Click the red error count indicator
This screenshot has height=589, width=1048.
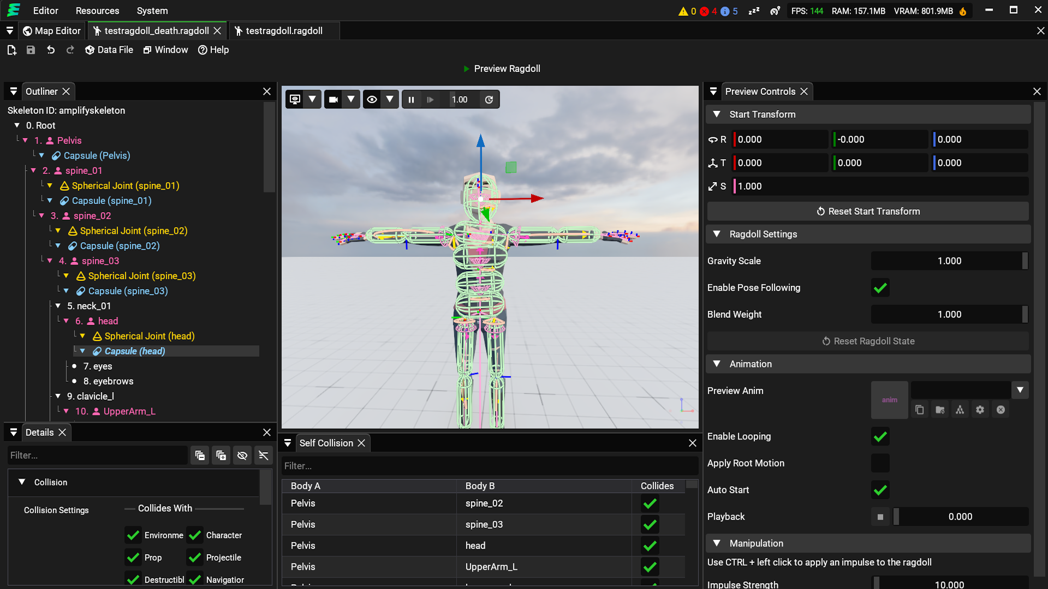point(709,11)
